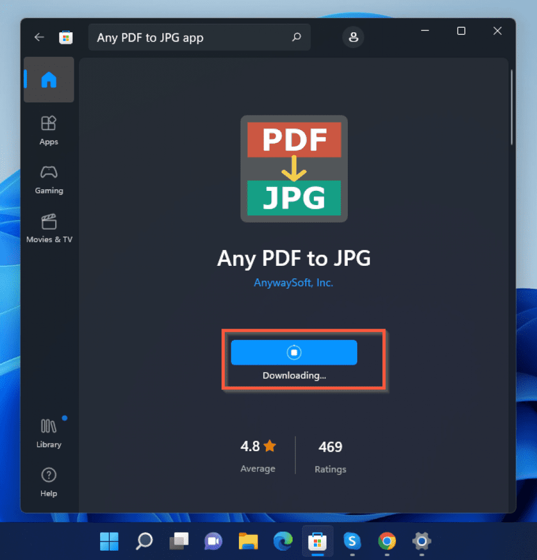Minimize the Microsoft Store window
Viewport: 537px width, 560px height.
tap(425, 31)
